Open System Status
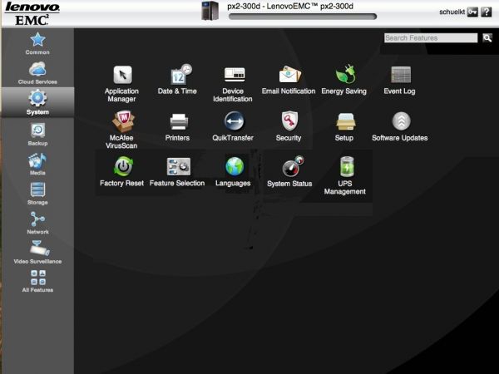499x374 pixels. pos(289,172)
